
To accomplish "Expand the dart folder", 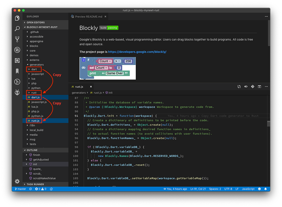I will 46,69.
